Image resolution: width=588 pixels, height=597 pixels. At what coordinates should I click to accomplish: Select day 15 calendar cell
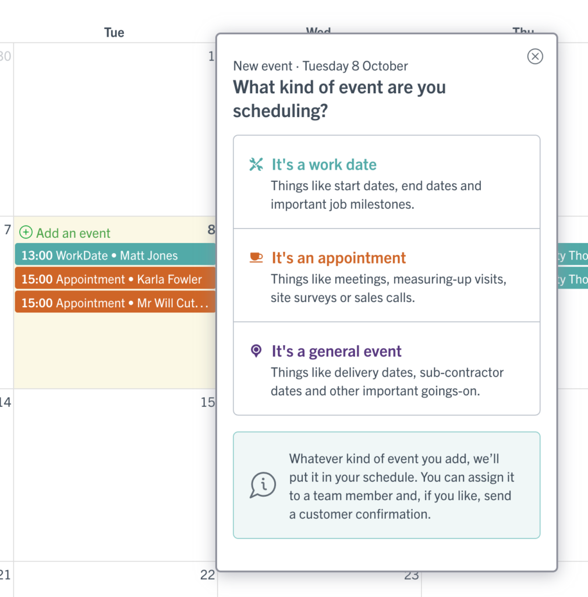pos(115,475)
